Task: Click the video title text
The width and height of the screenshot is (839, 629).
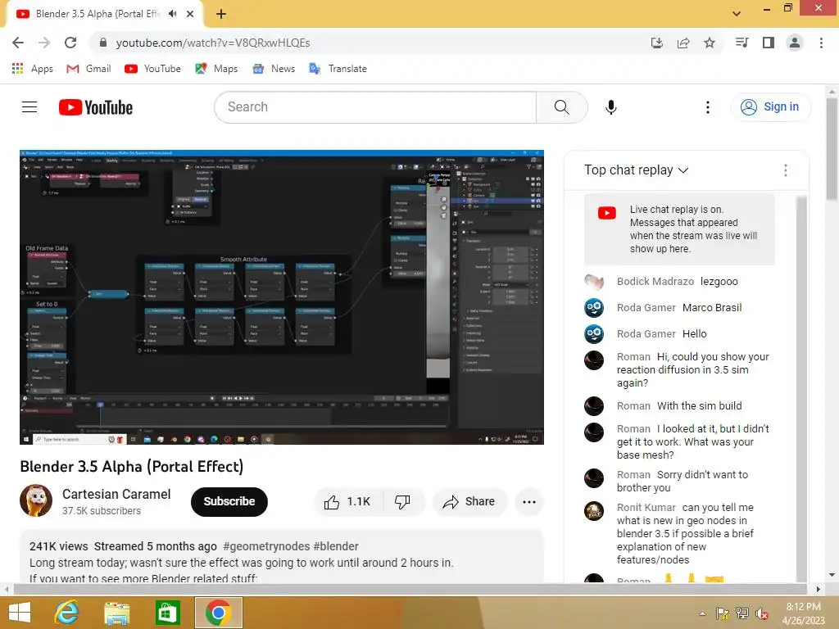Action: point(132,466)
